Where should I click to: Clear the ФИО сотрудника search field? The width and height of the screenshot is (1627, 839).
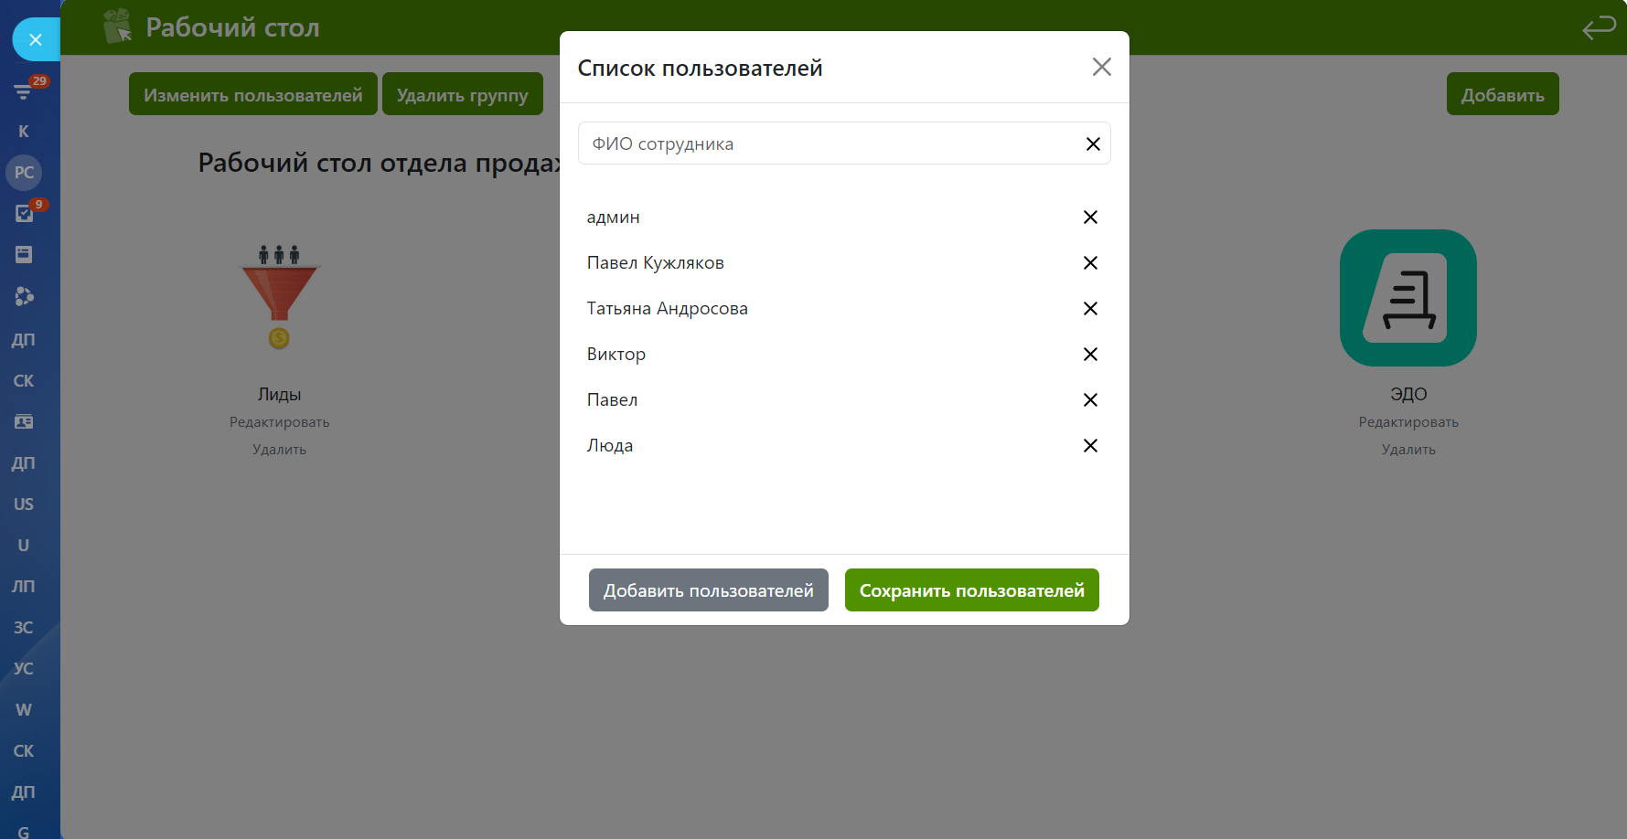1093,144
